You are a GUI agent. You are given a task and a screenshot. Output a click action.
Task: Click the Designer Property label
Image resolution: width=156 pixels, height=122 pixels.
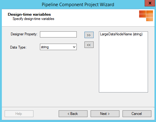pyautogui.click(x=24, y=34)
